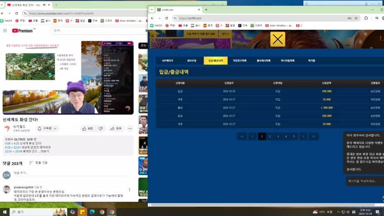Click the yellow X close button on banner
Image resolution: width=384 pixels, height=216 pixels.
point(277,39)
